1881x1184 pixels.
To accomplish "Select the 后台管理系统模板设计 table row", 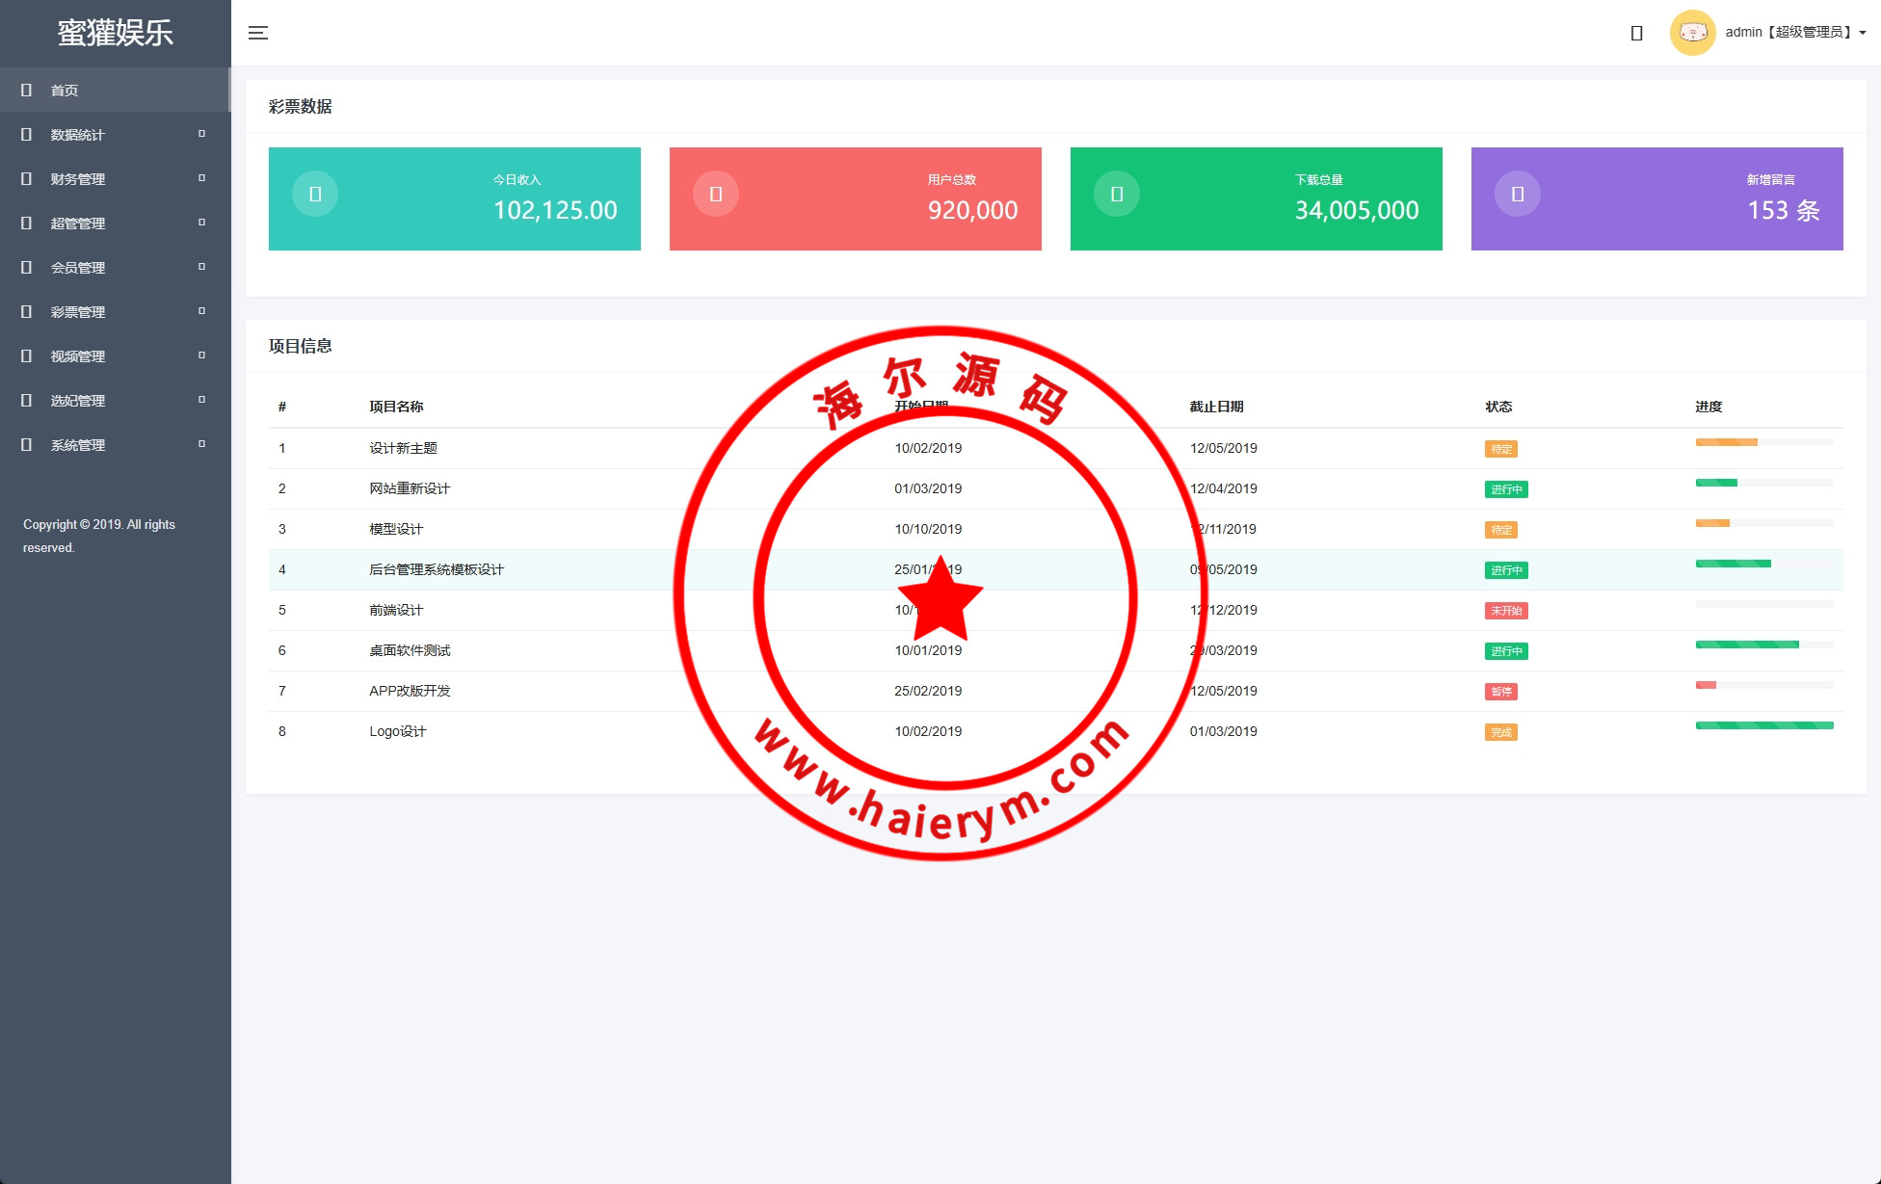I will [437, 569].
